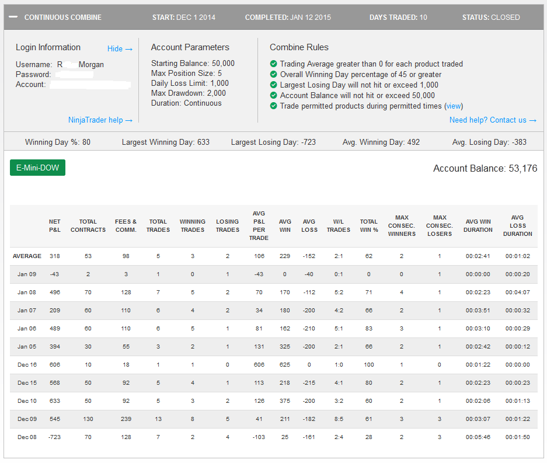Screen dimensions: 547x463
Task: Click the AVG LOSS column header
Action: point(309,226)
